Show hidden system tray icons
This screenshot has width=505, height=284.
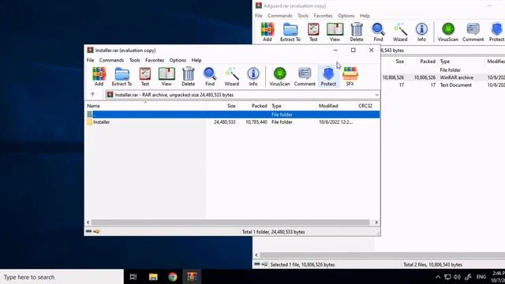pyautogui.click(x=438, y=277)
